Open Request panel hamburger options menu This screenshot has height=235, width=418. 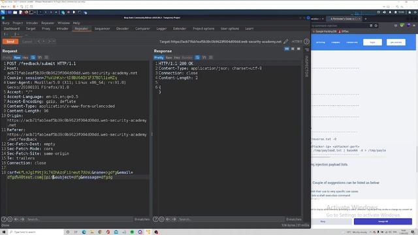pyautogui.click(x=46, y=57)
